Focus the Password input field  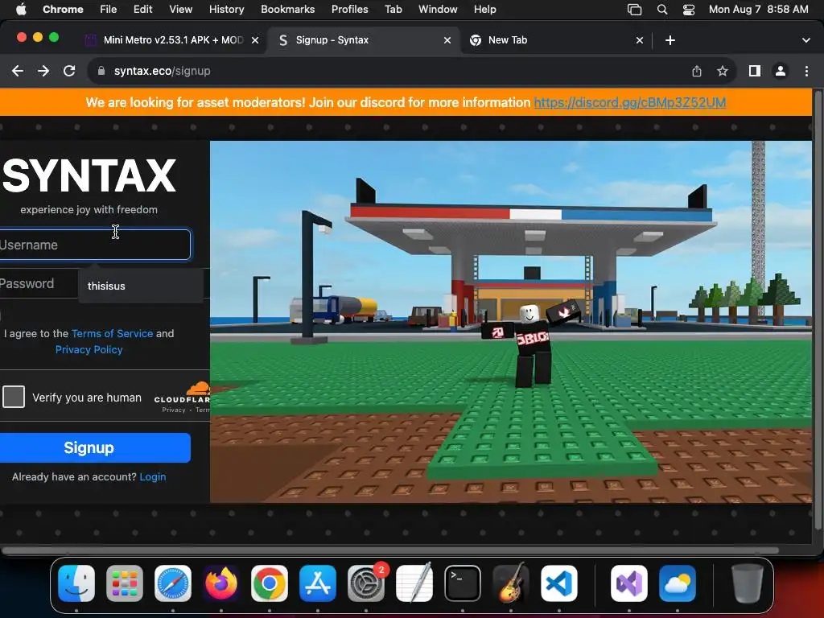(38, 284)
